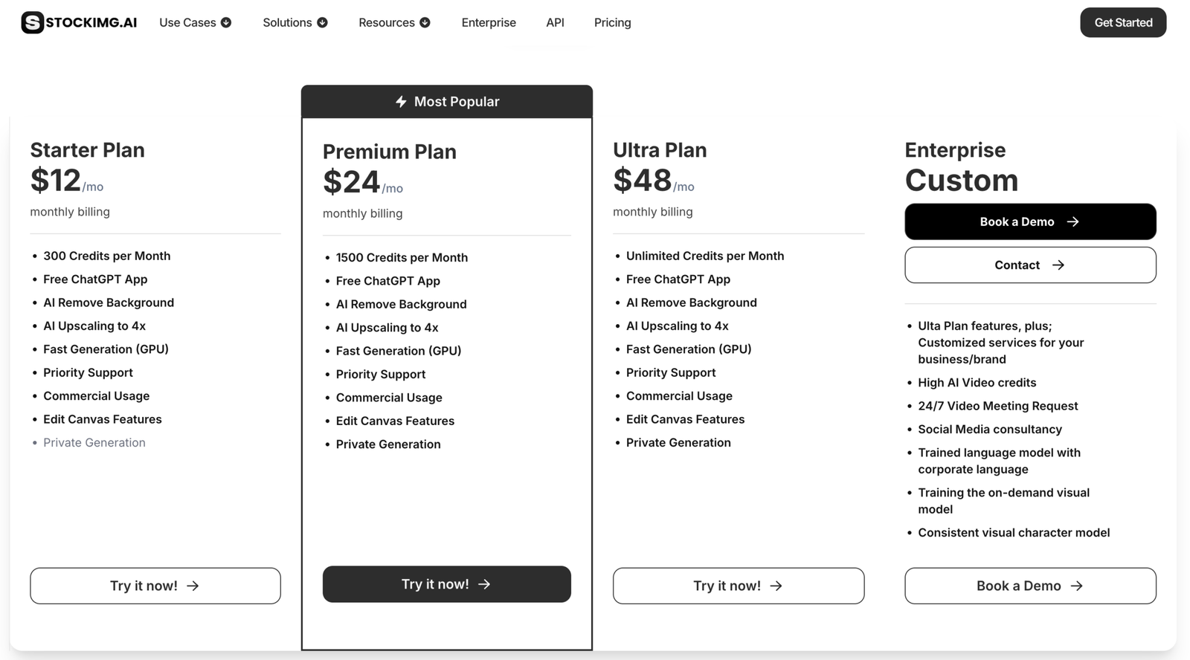
Task: Open the Enterprise nav item
Action: (489, 22)
